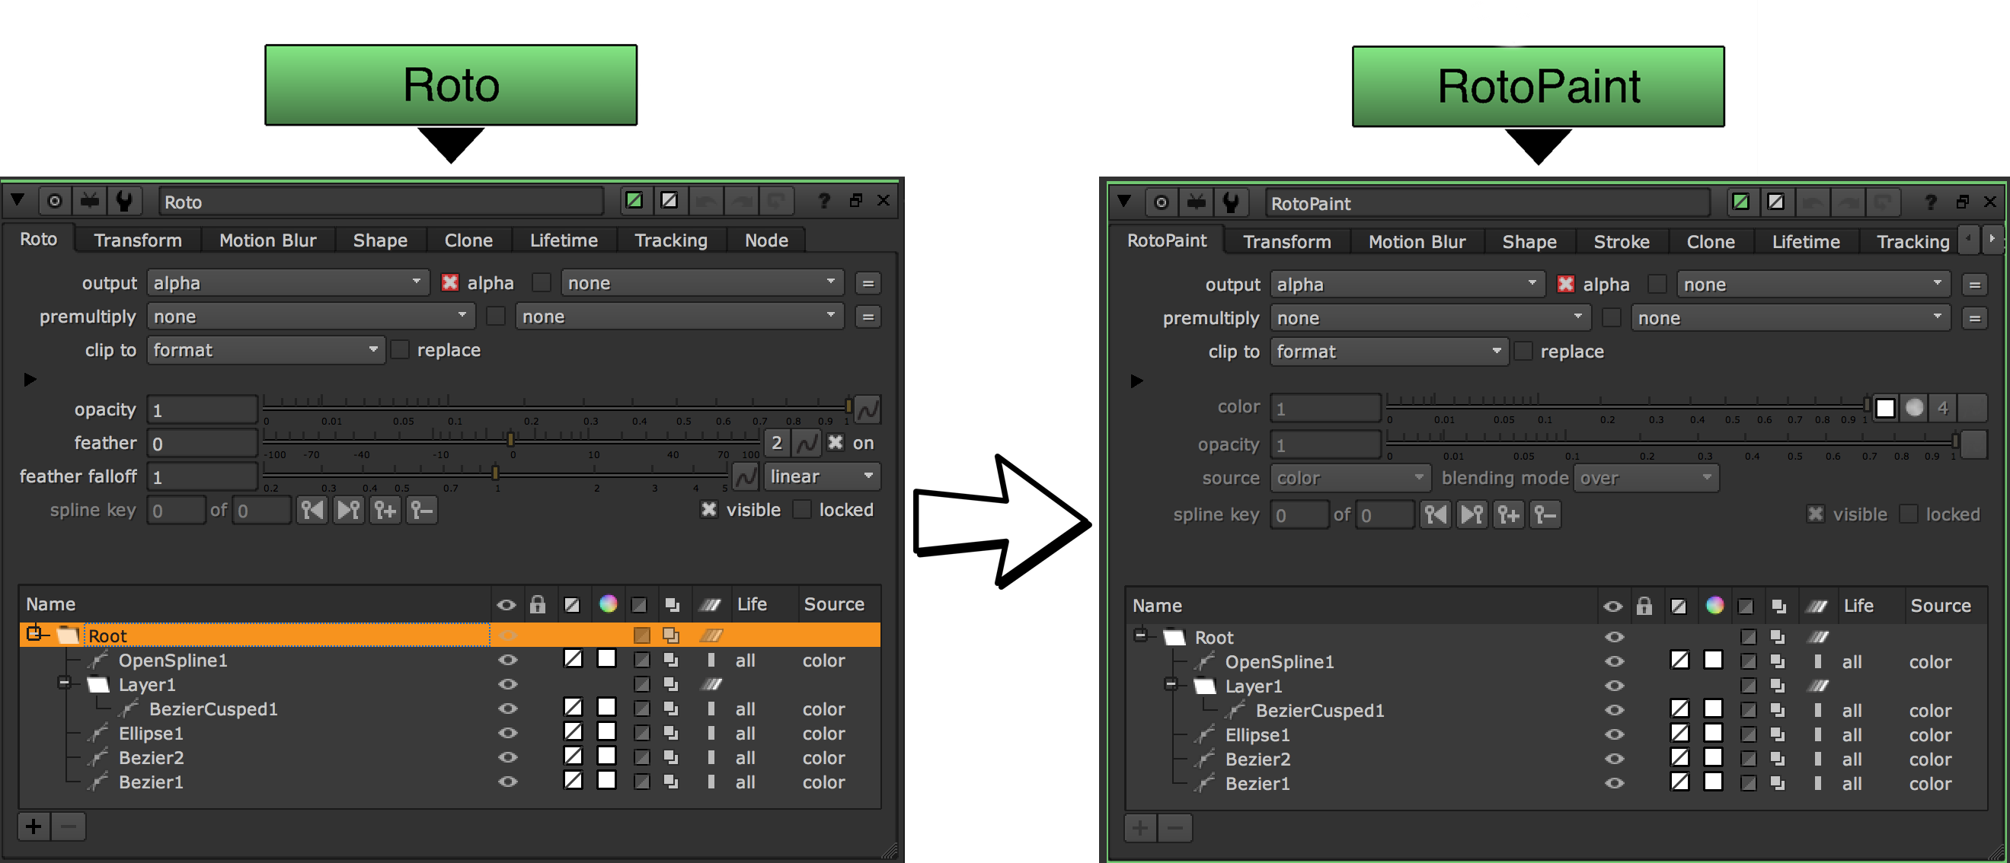Viewport: 2010px width, 863px height.
Task: Switch to the Motion Blur tab in Roto
Action: click(x=267, y=240)
